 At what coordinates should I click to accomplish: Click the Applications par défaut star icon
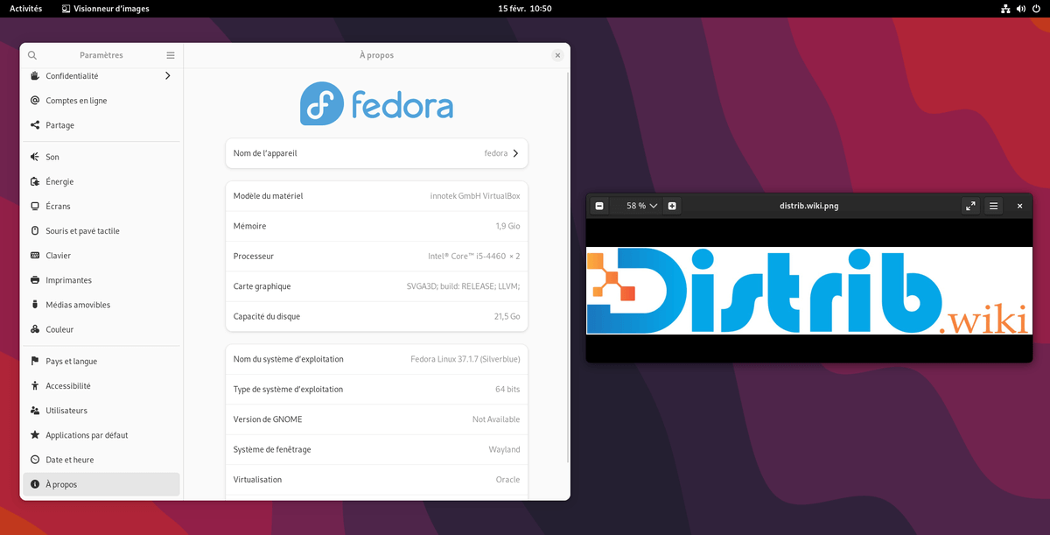pyautogui.click(x=35, y=435)
